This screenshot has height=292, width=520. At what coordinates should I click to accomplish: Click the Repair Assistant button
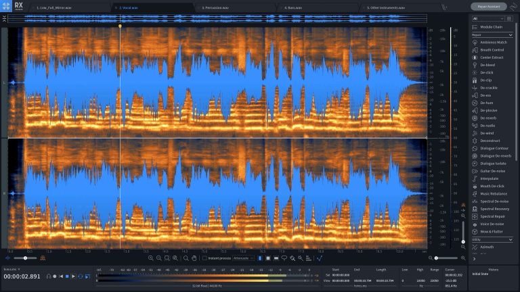(487, 6)
